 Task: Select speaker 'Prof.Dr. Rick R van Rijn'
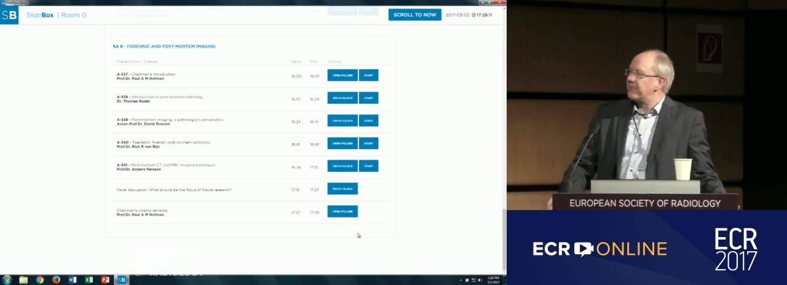(x=138, y=147)
